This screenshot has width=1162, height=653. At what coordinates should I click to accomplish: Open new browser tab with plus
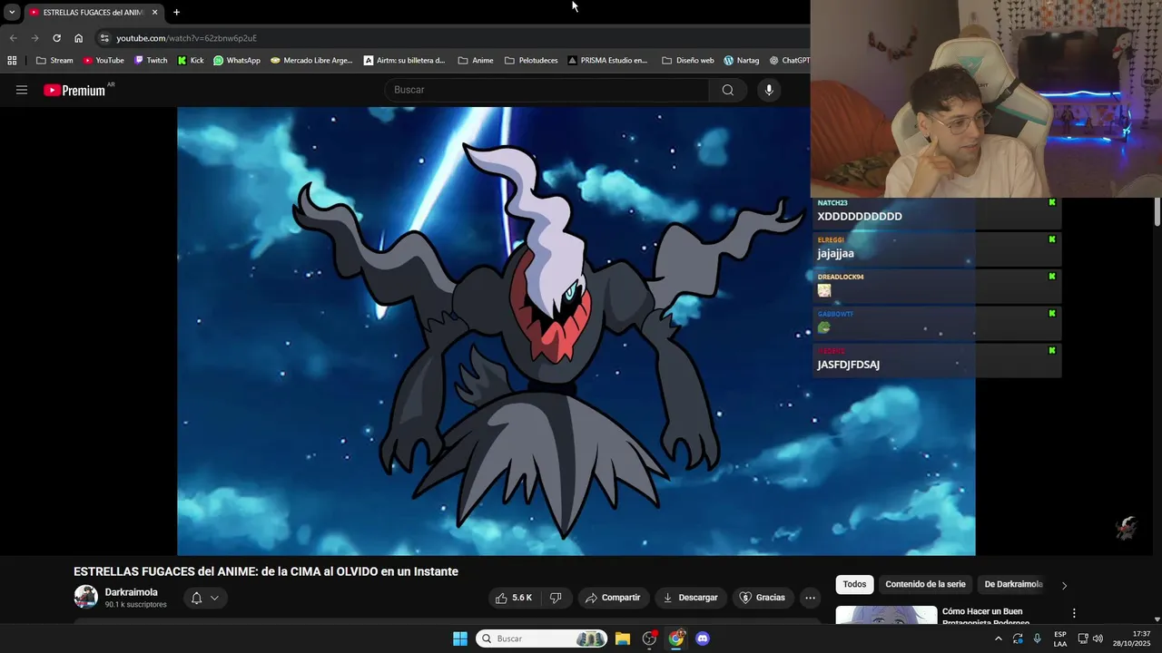coord(176,12)
